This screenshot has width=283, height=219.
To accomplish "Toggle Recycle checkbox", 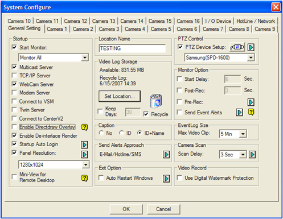I will pos(146,114).
